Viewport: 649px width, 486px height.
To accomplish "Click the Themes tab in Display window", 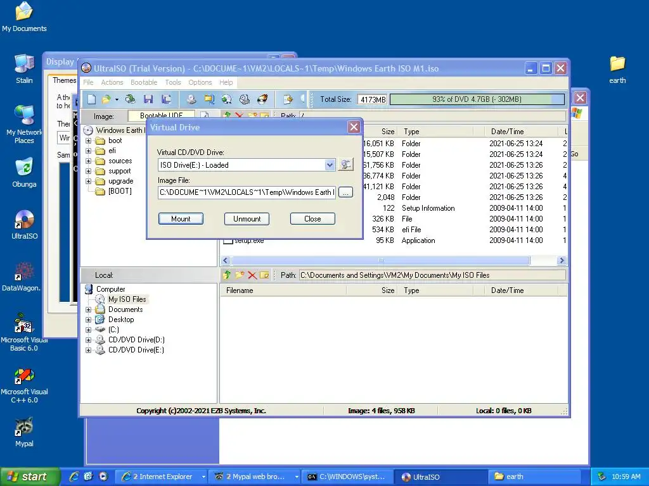I will pyautogui.click(x=64, y=80).
